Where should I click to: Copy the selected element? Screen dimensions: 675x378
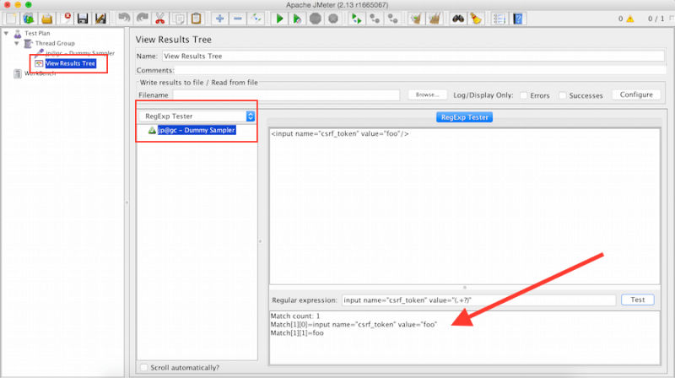(178, 19)
